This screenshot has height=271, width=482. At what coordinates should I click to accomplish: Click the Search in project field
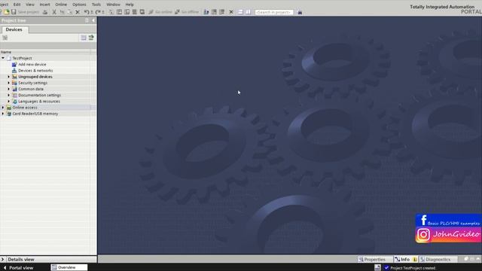click(274, 12)
